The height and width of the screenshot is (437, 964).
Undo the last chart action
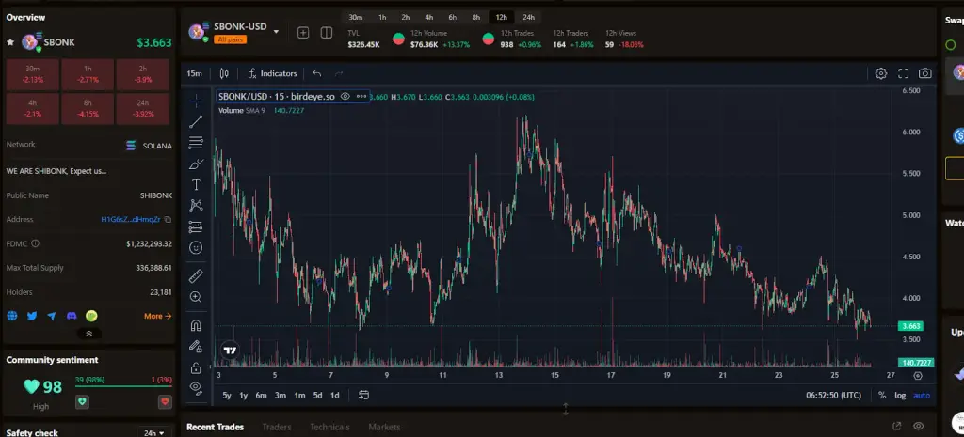(316, 73)
